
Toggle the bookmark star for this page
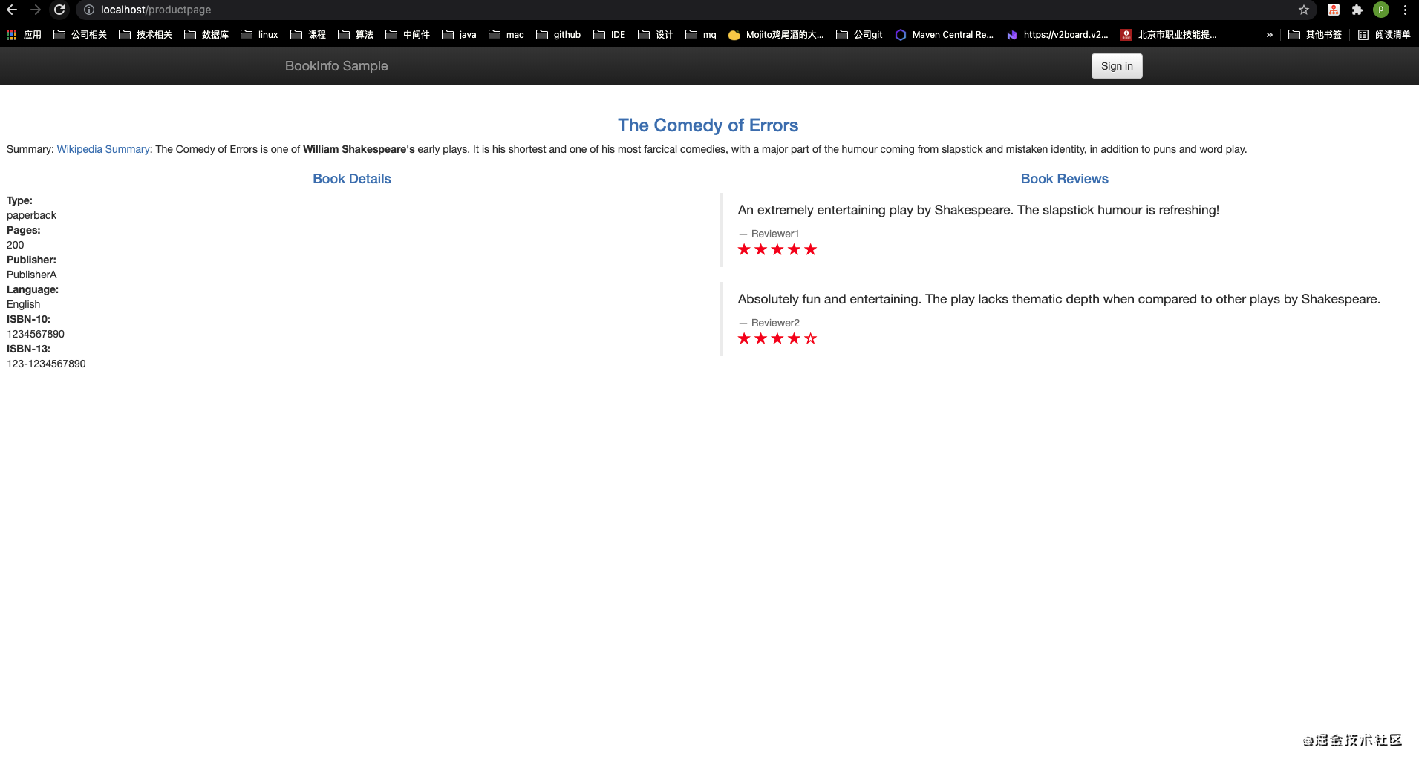(1303, 10)
